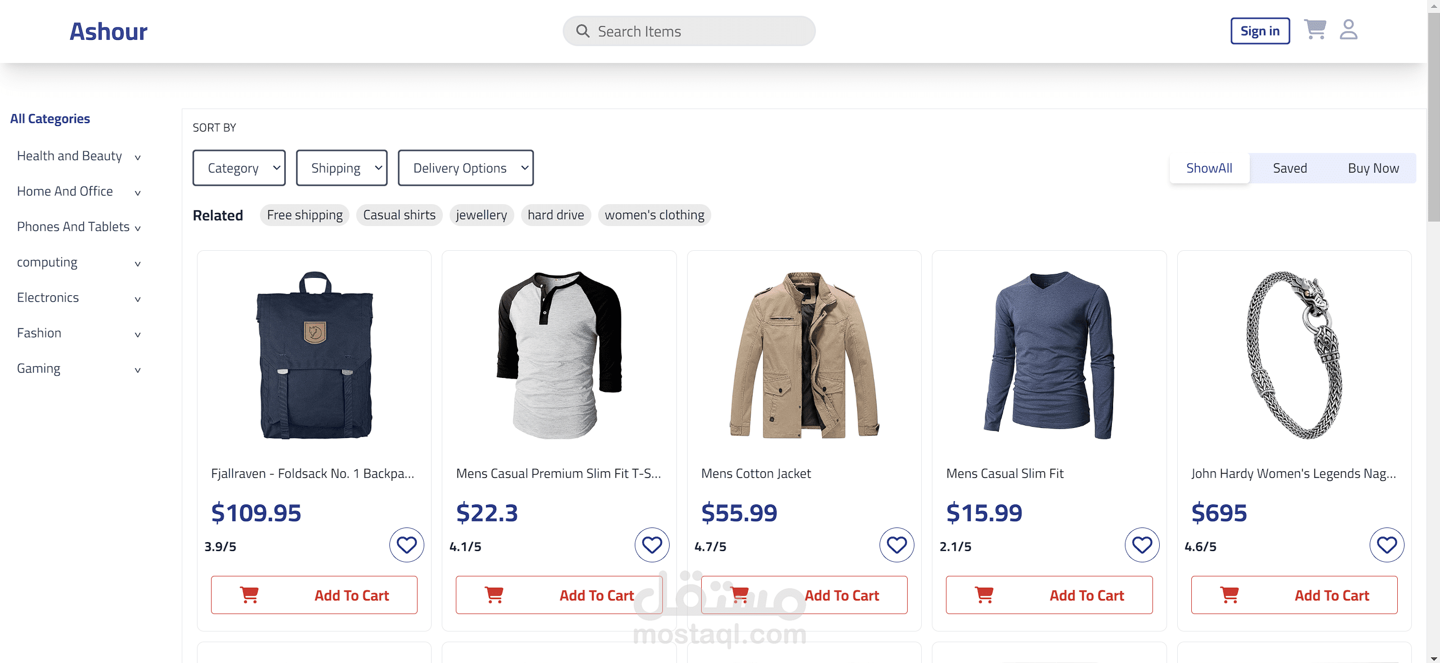The image size is (1440, 663).
Task: Click cart icon on John Hardy Add To Cart
Action: (1230, 594)
